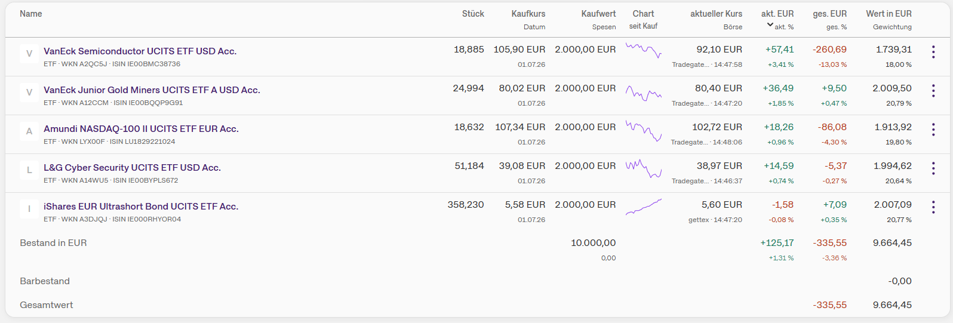953x323 pixels.
Task: Sort by Stück column header
Action: [x=473, y=14]
